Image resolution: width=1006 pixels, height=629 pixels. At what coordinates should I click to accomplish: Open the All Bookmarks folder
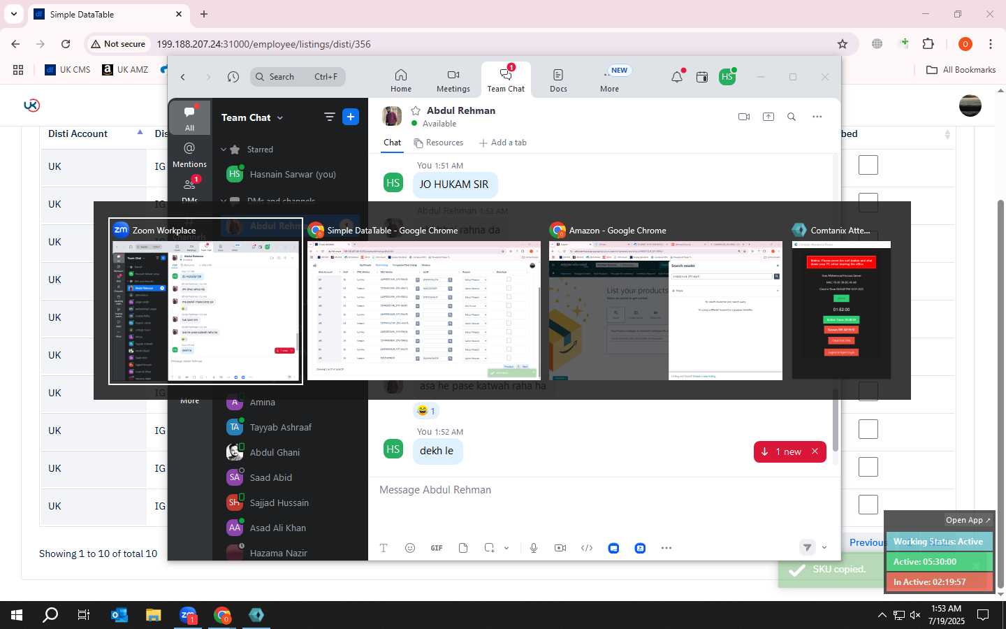pyautogui.click(x=961, y=70)
